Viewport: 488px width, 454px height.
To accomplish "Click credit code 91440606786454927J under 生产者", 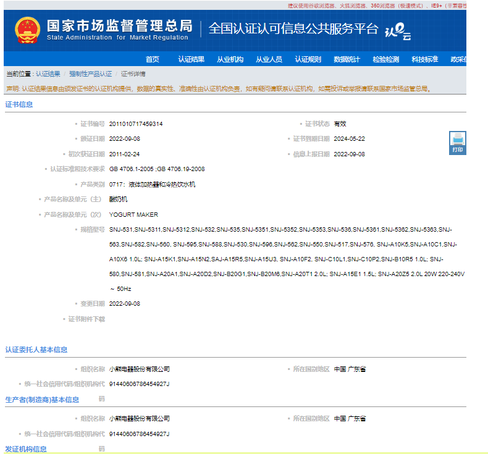I will click(139, 434).
